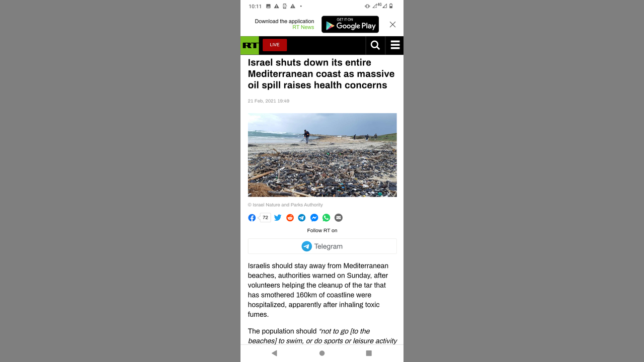Share article on Twitter
This screenshot has width=644, height=362.
(278, 218)
